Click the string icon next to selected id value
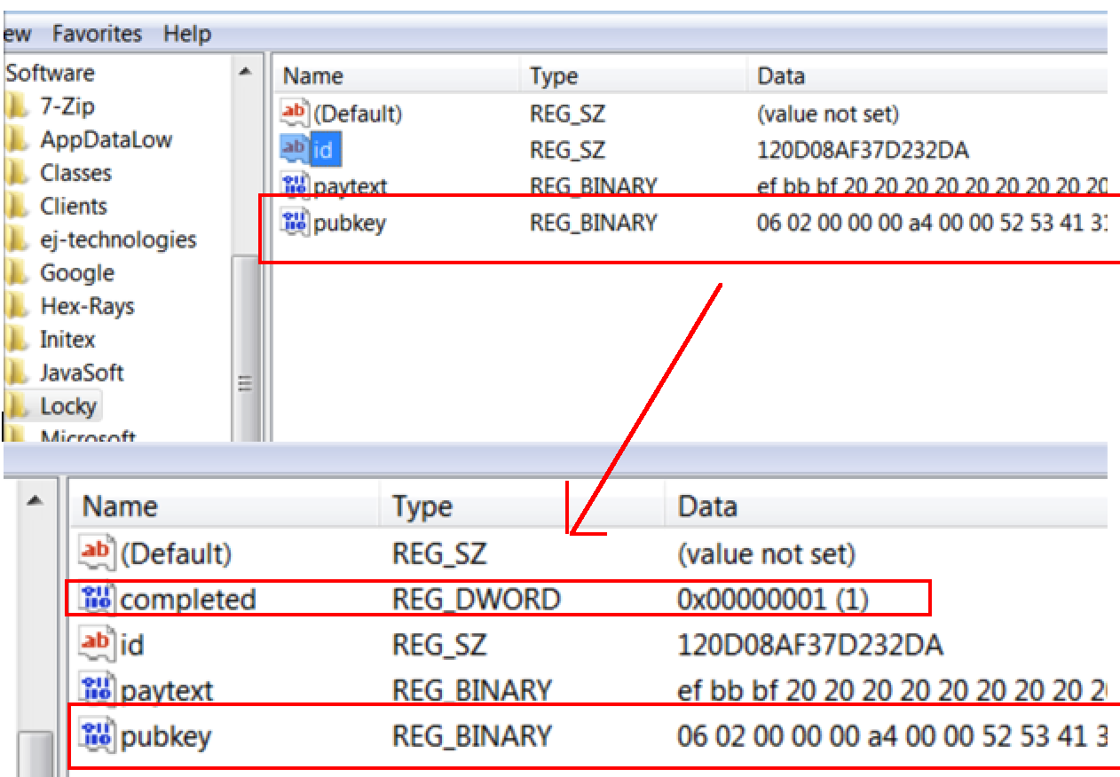The height and width of the screenshot is (777, 1120). [x=296, y=149]
